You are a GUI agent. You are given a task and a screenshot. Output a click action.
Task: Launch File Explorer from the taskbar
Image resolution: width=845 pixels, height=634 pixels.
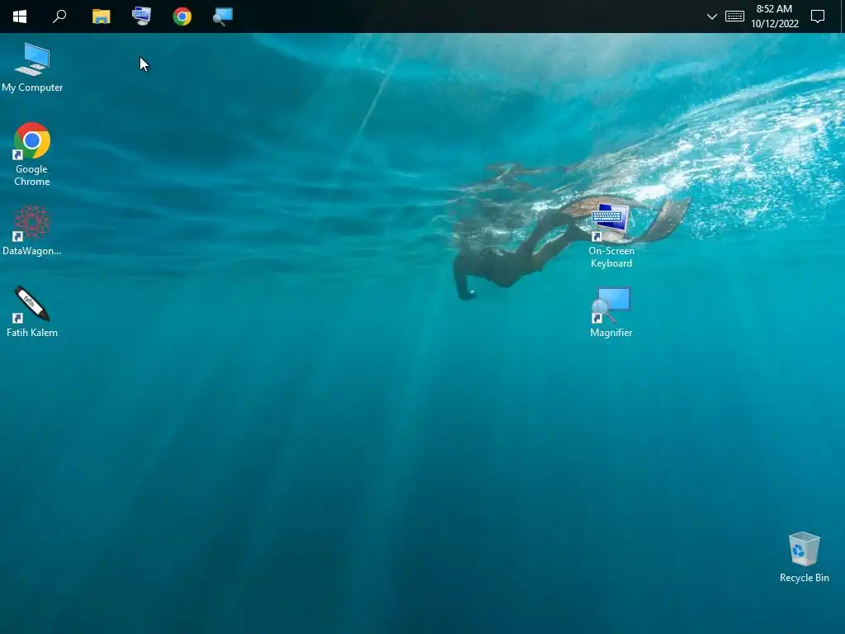pos(101,17)
